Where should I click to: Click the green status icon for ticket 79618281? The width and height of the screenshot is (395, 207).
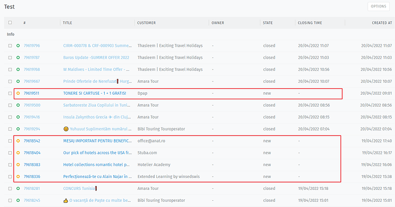(18, 189)
